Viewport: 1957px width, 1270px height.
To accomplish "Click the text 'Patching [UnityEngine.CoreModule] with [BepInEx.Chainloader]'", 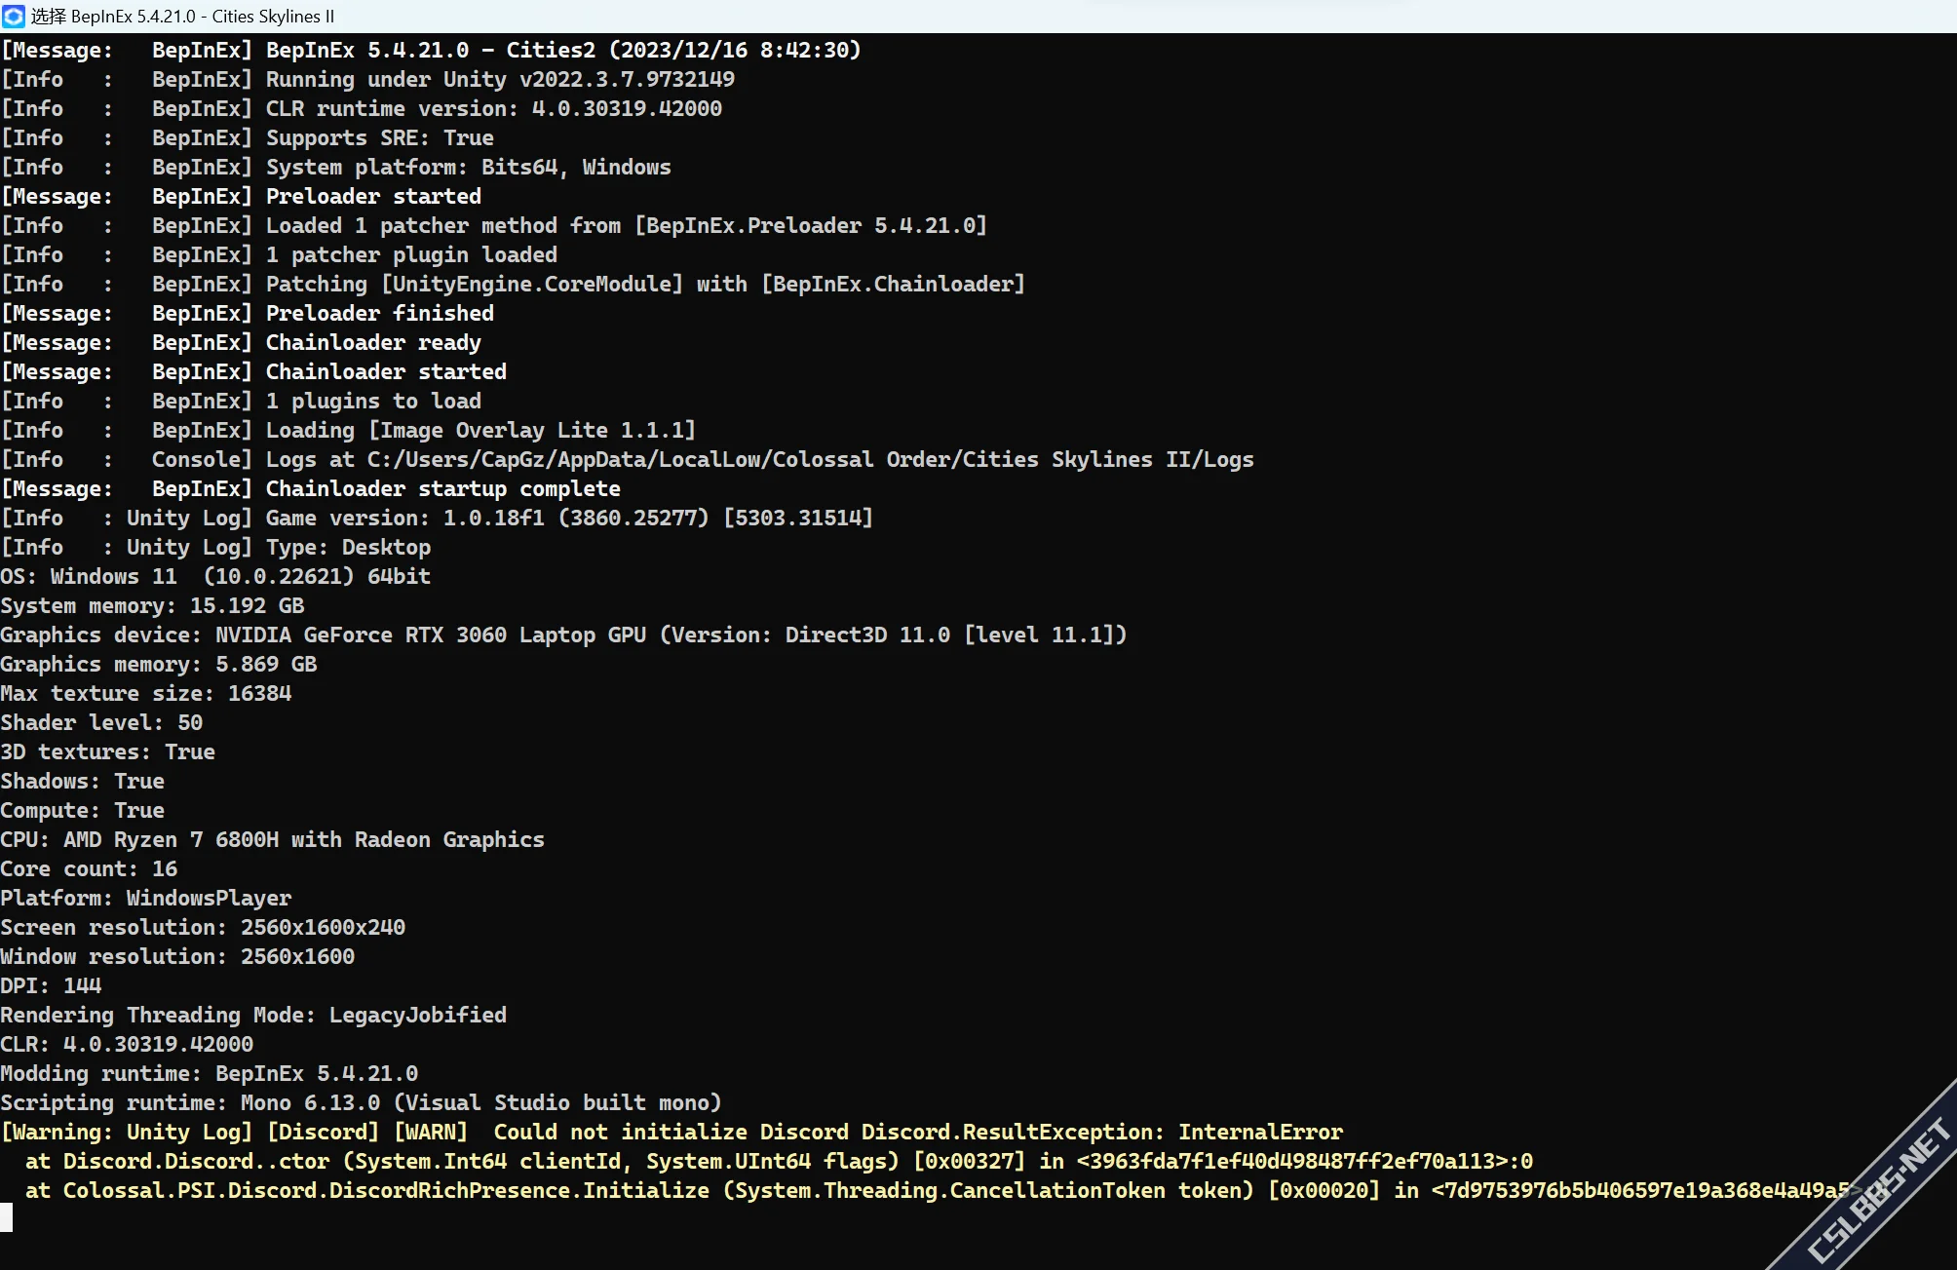I will point(645,285).
